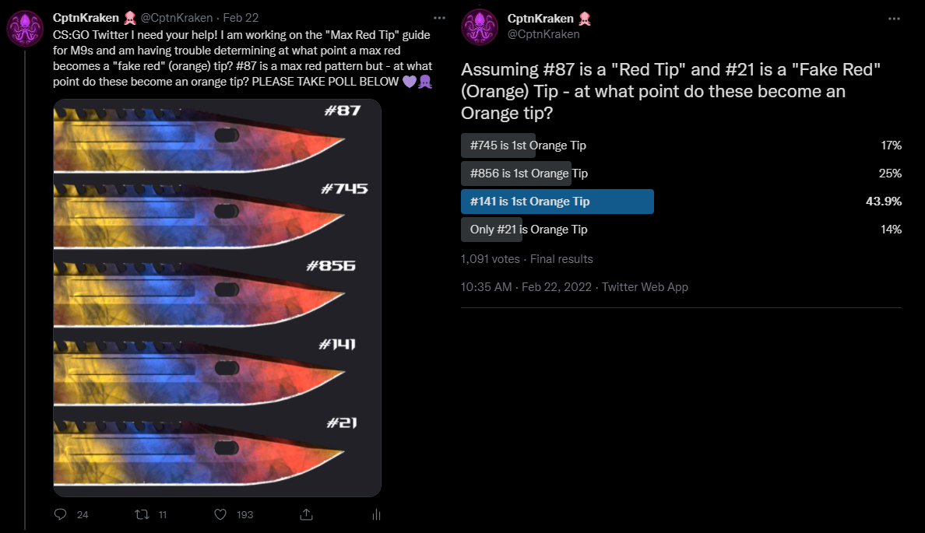Open the @CptnKraken handle above the poll

coord(543,34)
